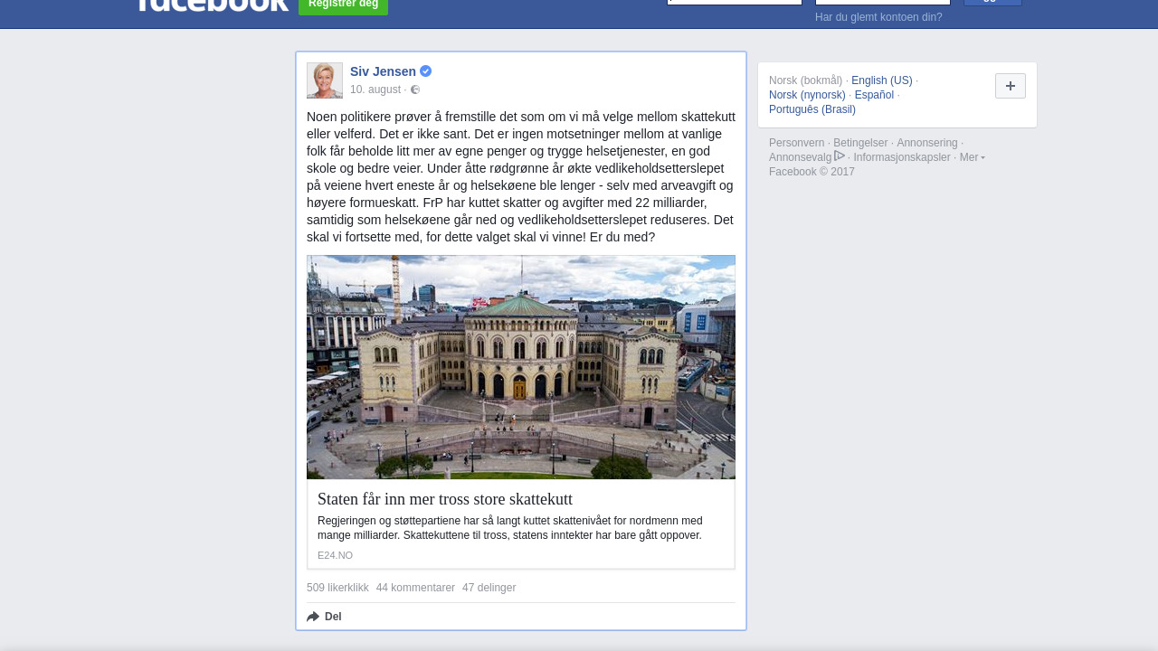Viewport: 1158px width, 651px height.
Task: Click the Facebook © 2017 copyright text
Action: [812, 172]
